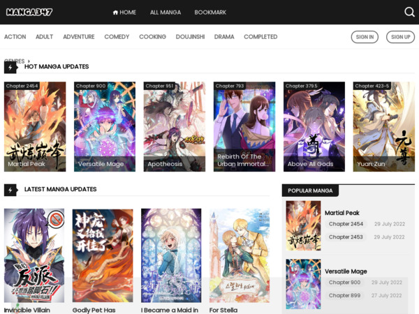The image size is (419, 314).
Task: Select the DOUJINSHI genre
Action: point(190,37)
